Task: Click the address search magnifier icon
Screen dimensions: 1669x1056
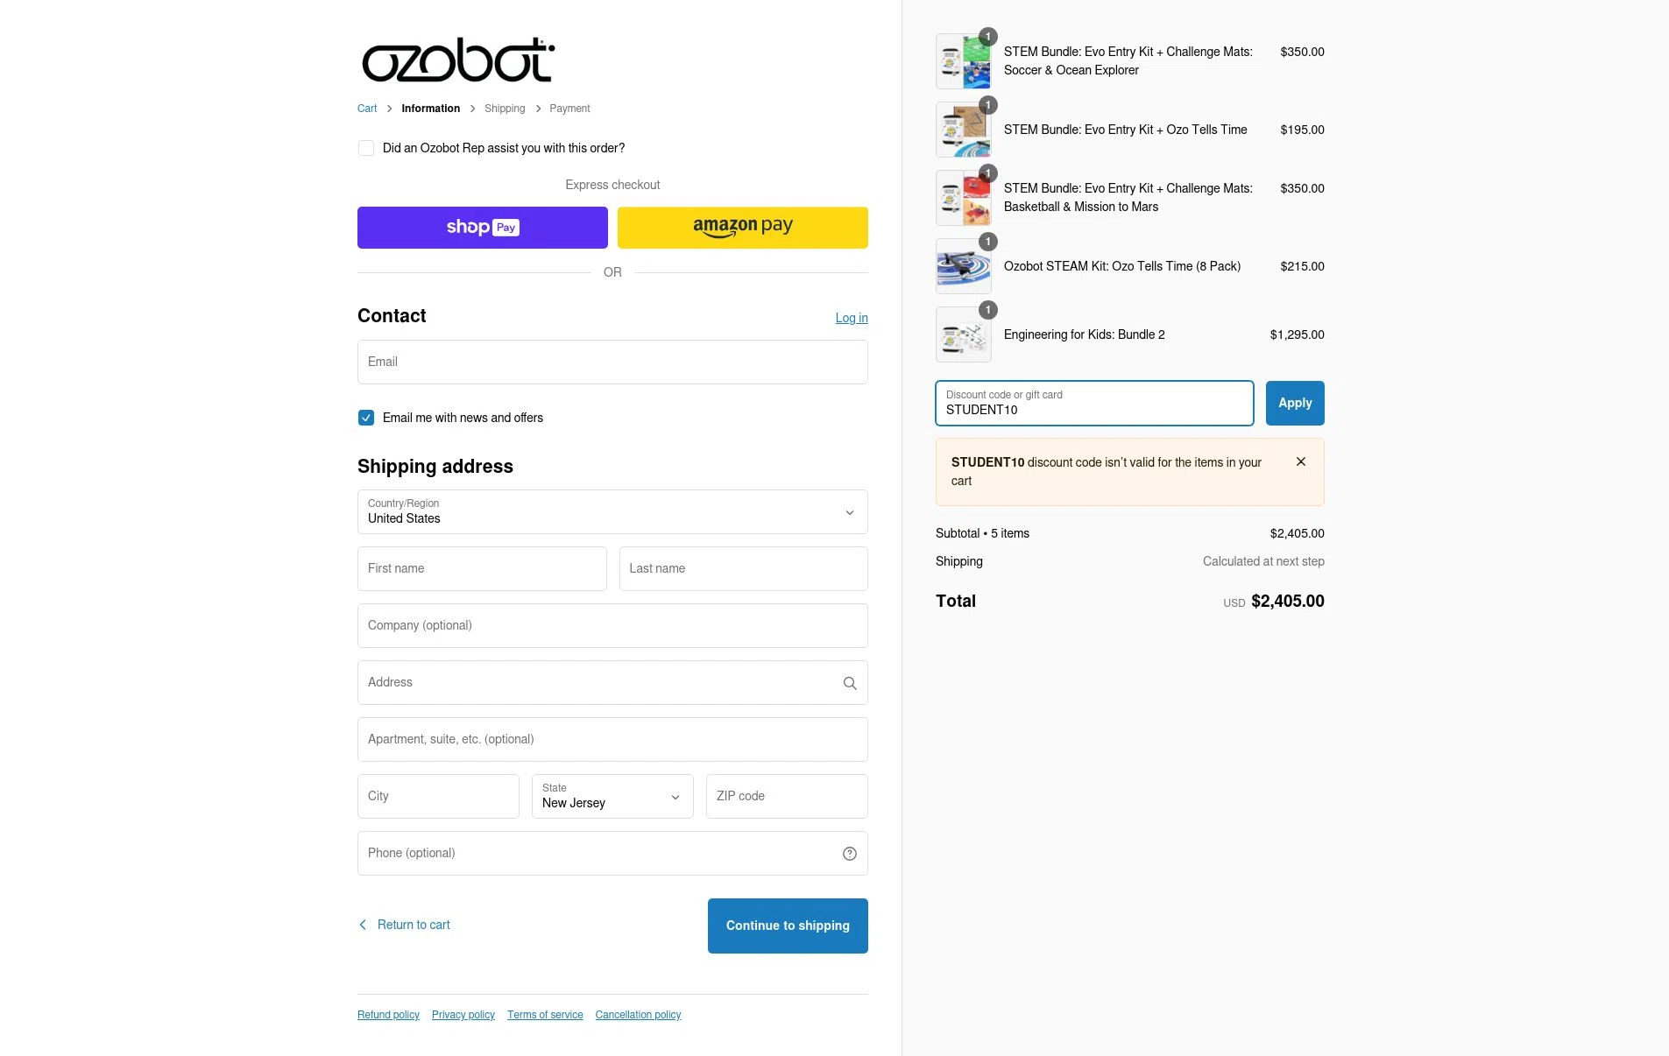Action: pos(849,683)
